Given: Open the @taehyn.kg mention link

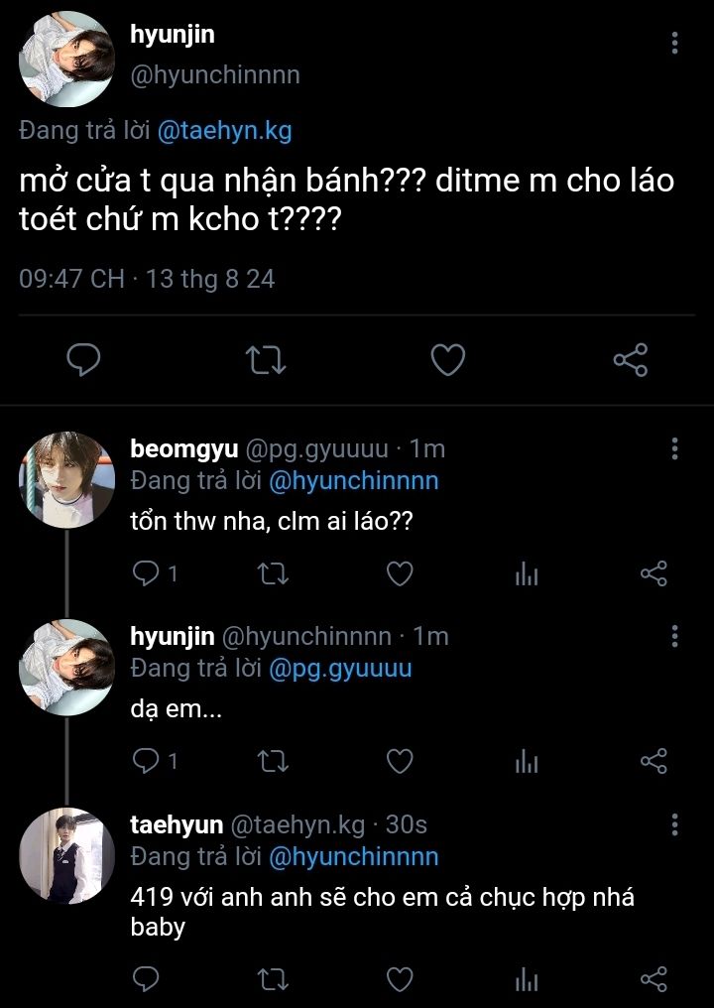Looking at the screenshot, I should point(223,132).
